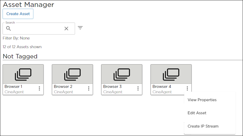Select Create IP Stream option
The width and height of the screenshot is (243, 136).
coord(203,126)
